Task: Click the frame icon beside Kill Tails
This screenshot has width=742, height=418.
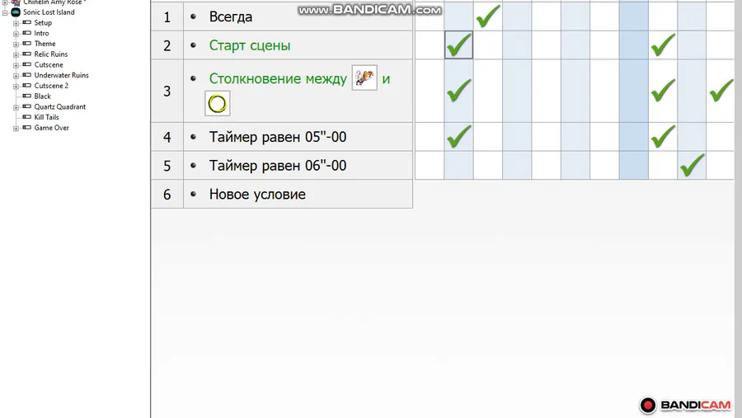Action: (x=27, y=117)
